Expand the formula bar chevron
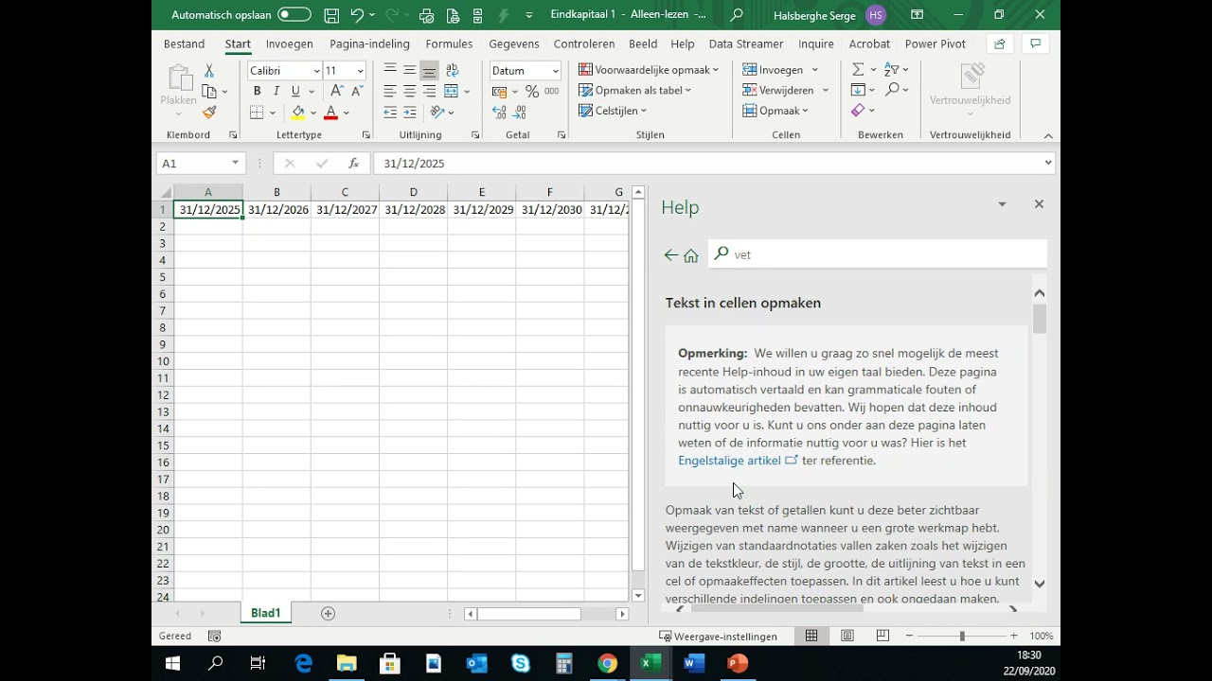 click(1047, 164)
